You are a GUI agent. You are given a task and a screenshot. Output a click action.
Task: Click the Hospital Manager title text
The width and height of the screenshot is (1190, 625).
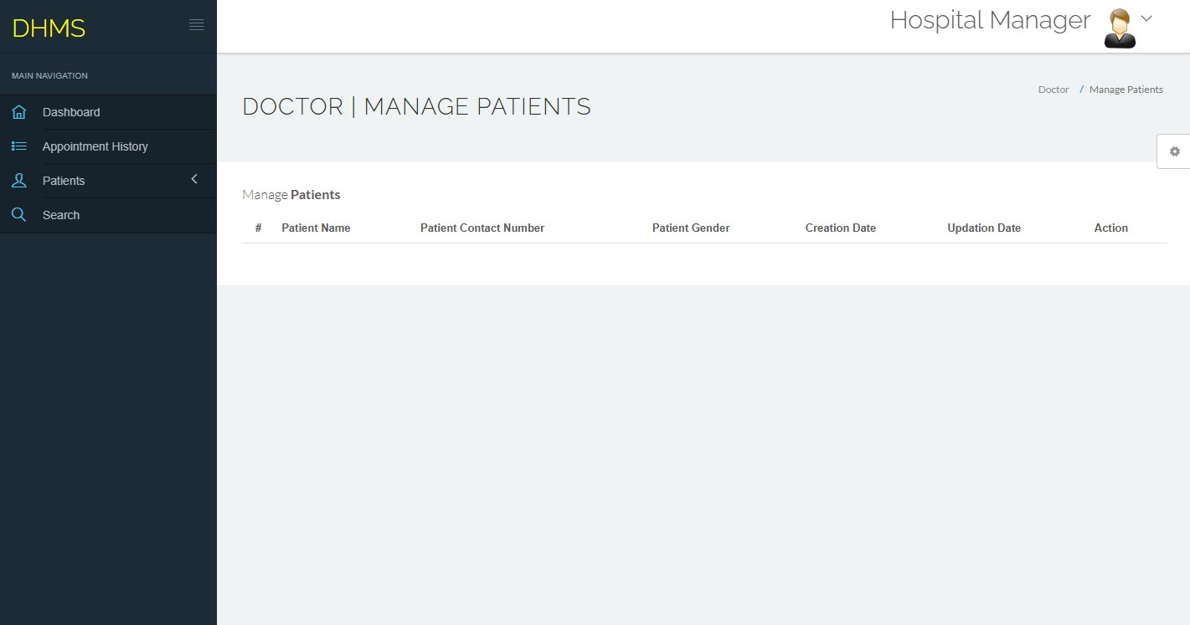point(990,20)
